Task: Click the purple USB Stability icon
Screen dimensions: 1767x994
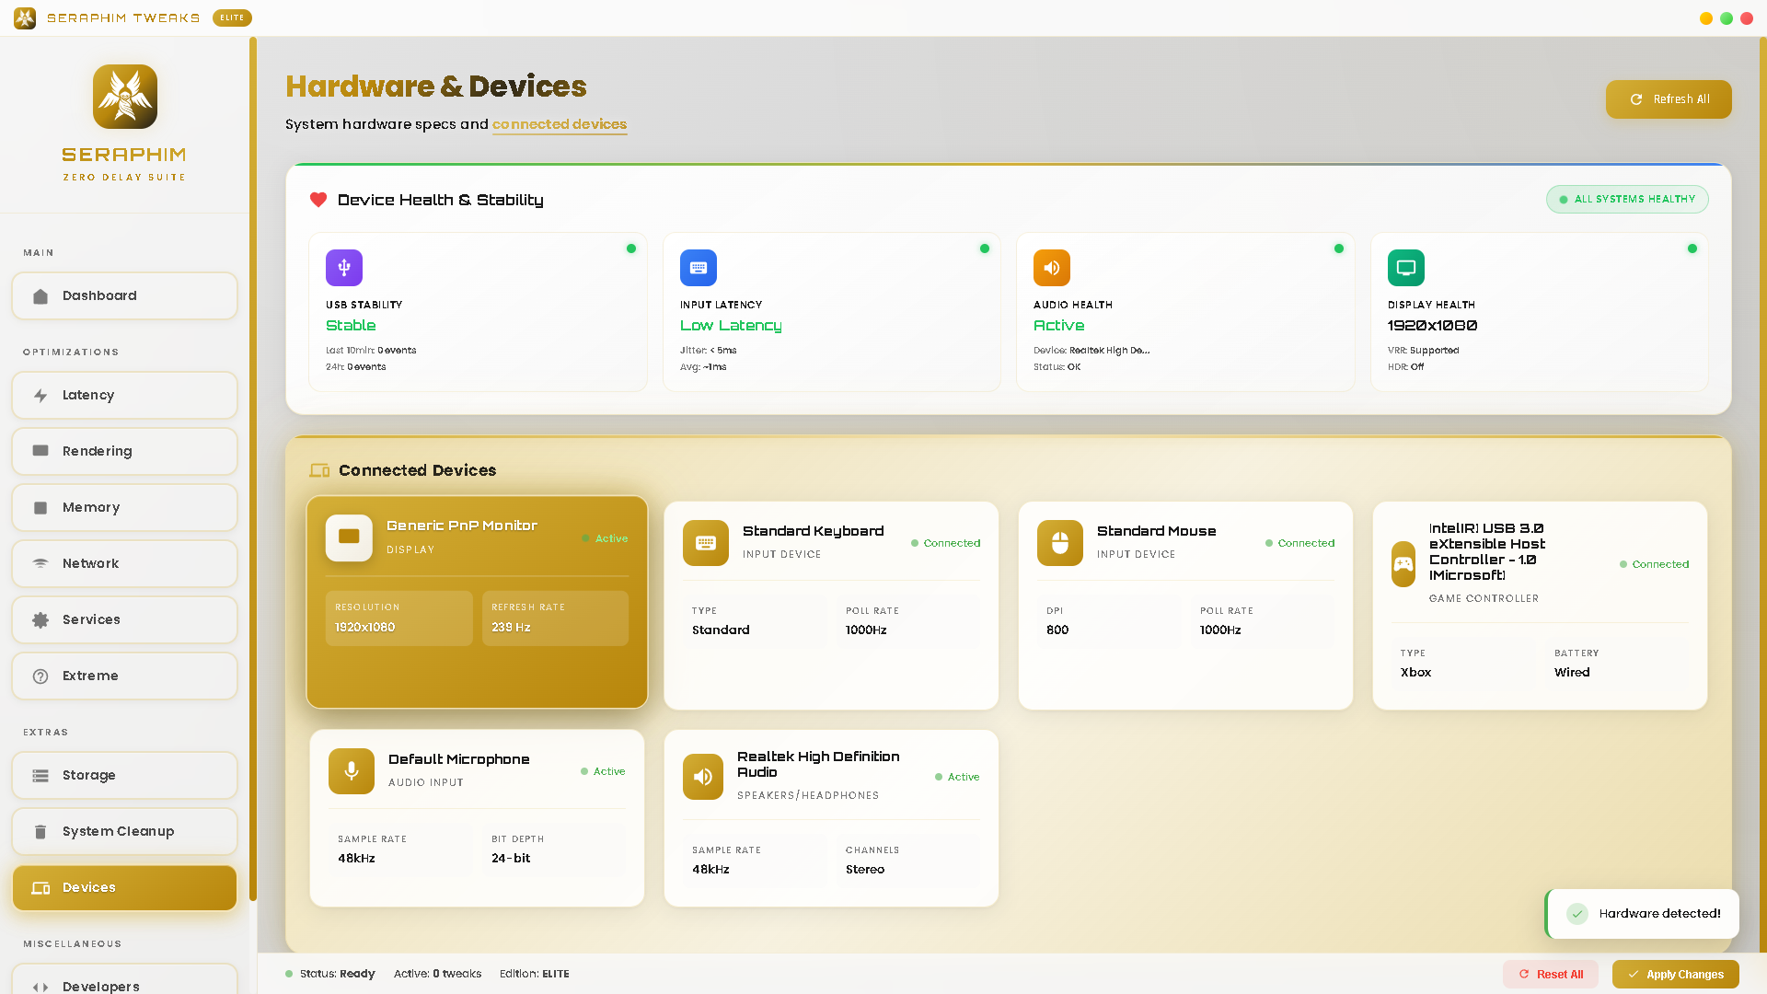Action: (x=344, y=268)
